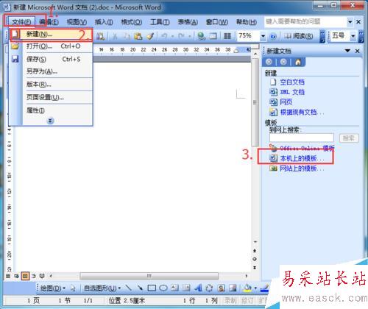Open the font size 五号 dropdown
The image size is (368, 309).
coord(353,36)
